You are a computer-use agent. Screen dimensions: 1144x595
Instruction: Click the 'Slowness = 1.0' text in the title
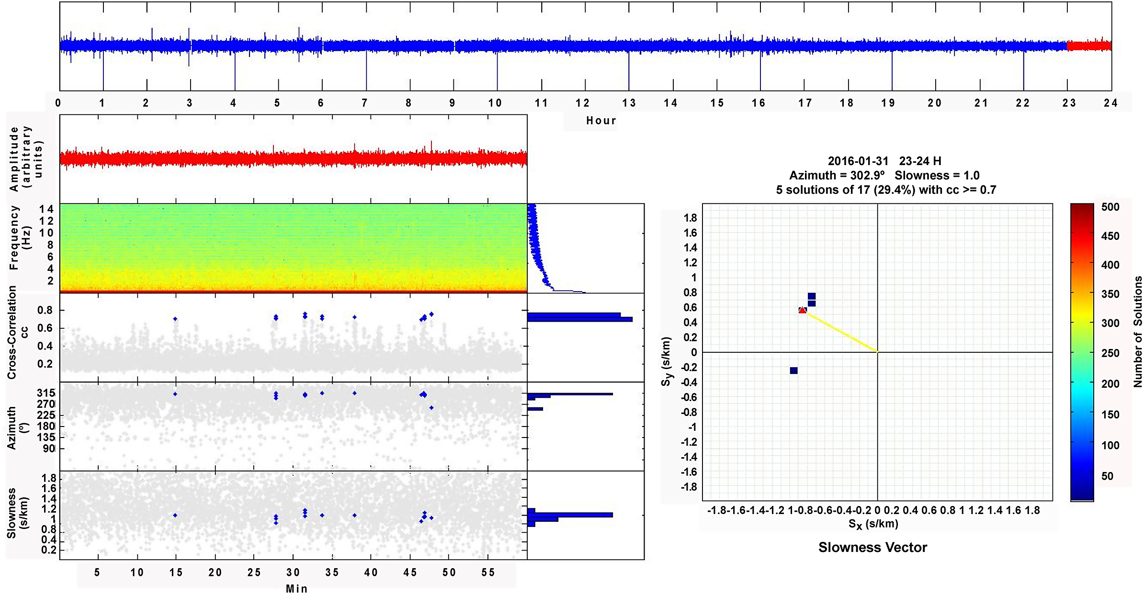(x=937, y=175)
